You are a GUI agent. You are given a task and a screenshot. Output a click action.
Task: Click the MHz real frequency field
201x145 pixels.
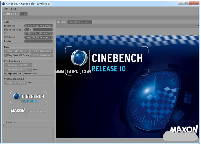coord(43,29)
